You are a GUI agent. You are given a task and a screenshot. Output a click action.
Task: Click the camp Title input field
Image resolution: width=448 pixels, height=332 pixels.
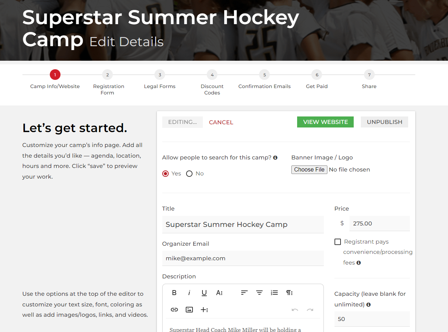click(243, 224)
